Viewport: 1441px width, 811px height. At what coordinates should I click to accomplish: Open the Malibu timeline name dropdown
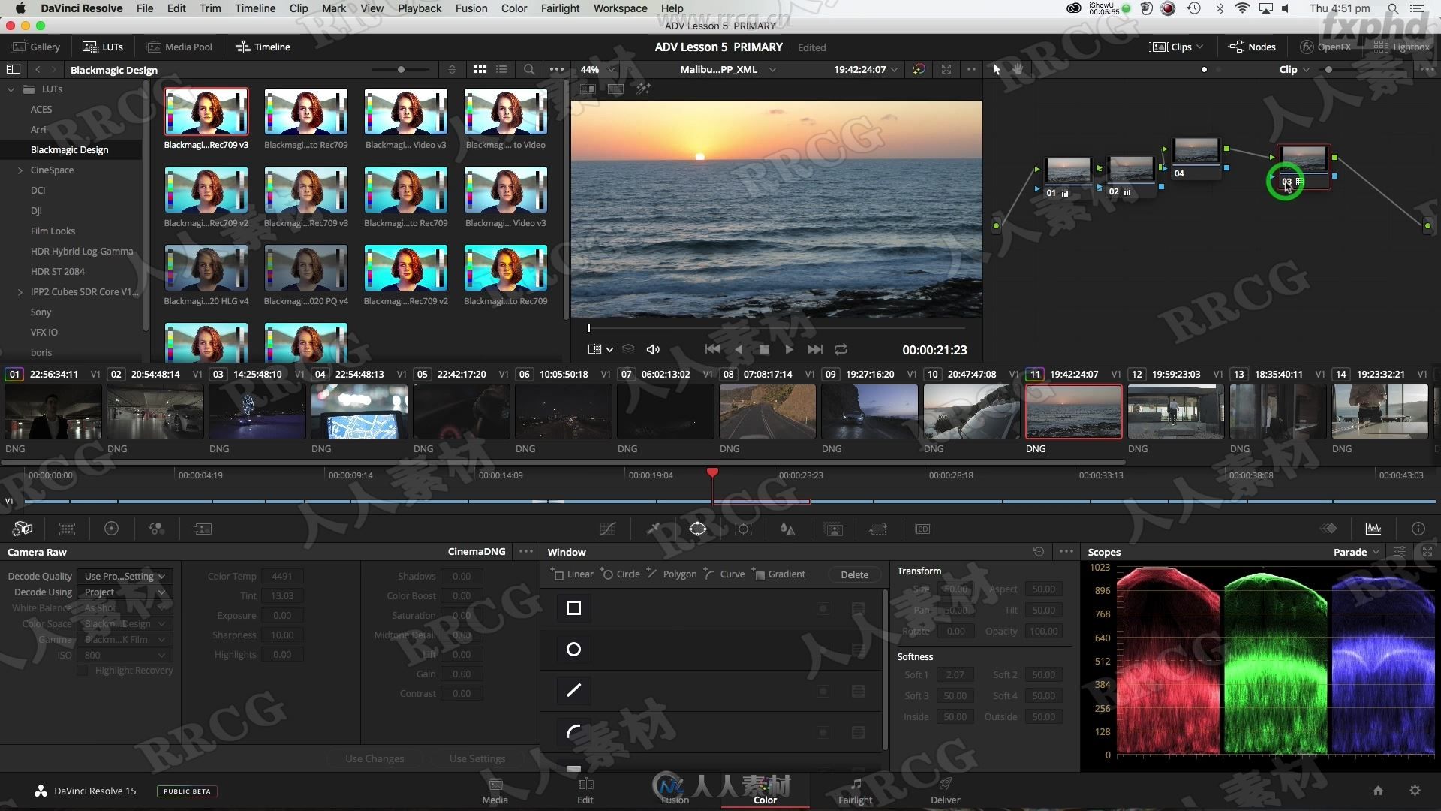727,69
